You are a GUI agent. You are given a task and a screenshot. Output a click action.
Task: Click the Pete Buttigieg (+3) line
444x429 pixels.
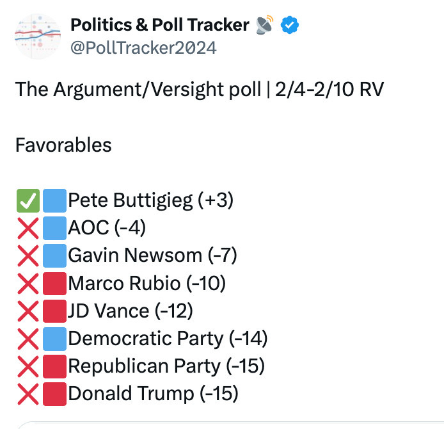(151, 201)
